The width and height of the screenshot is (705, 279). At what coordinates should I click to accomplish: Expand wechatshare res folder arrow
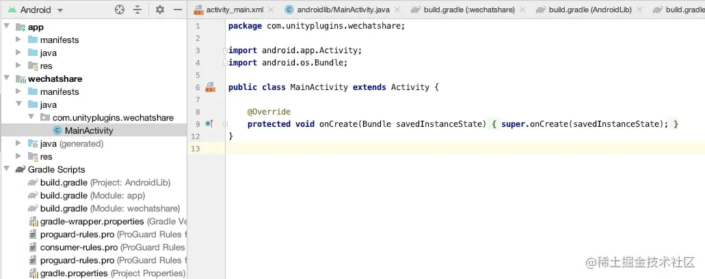[18, 156]
